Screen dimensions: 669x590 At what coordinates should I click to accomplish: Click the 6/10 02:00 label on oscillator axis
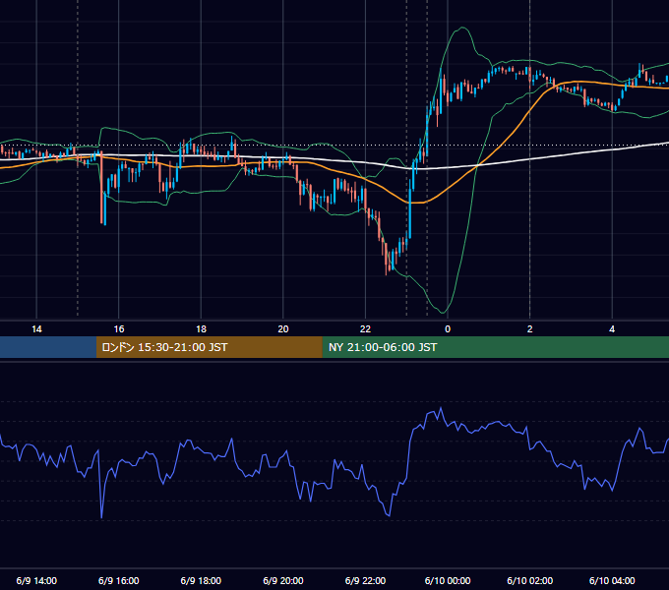[x=530, y=580]
